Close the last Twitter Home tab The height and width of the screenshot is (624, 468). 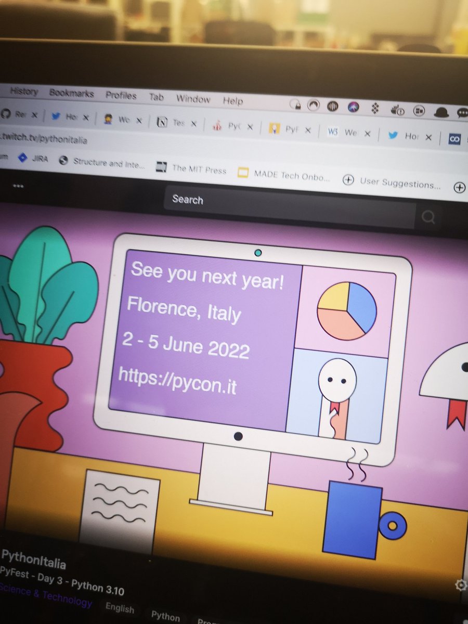[x=428, y=137]
